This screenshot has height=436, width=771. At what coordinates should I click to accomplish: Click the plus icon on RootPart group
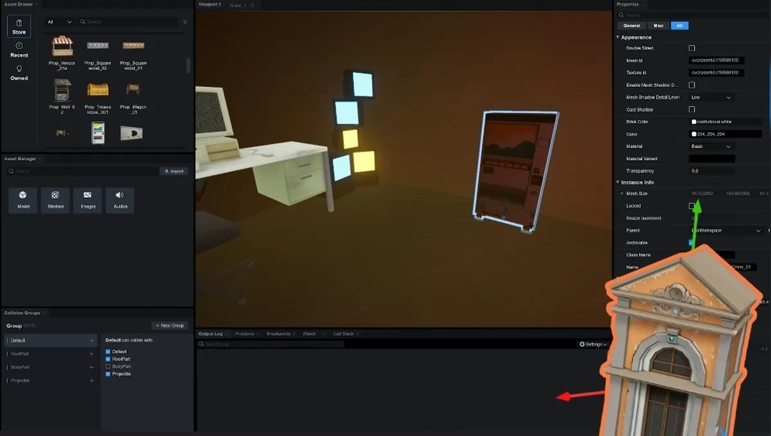pyautogui.click(x=91, y=354)
